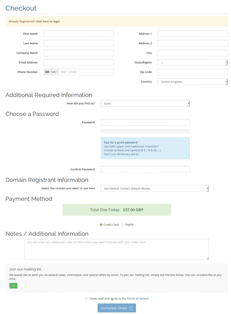231x314 pixels.
Task: Select the Credit Card payment option
Action: 101,225
